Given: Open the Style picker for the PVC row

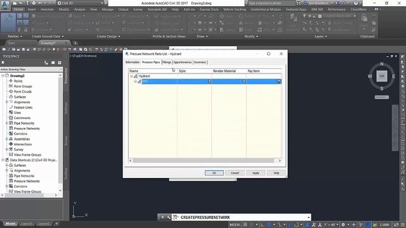Looking at the screenshot, I should click(x=209, y=82).
